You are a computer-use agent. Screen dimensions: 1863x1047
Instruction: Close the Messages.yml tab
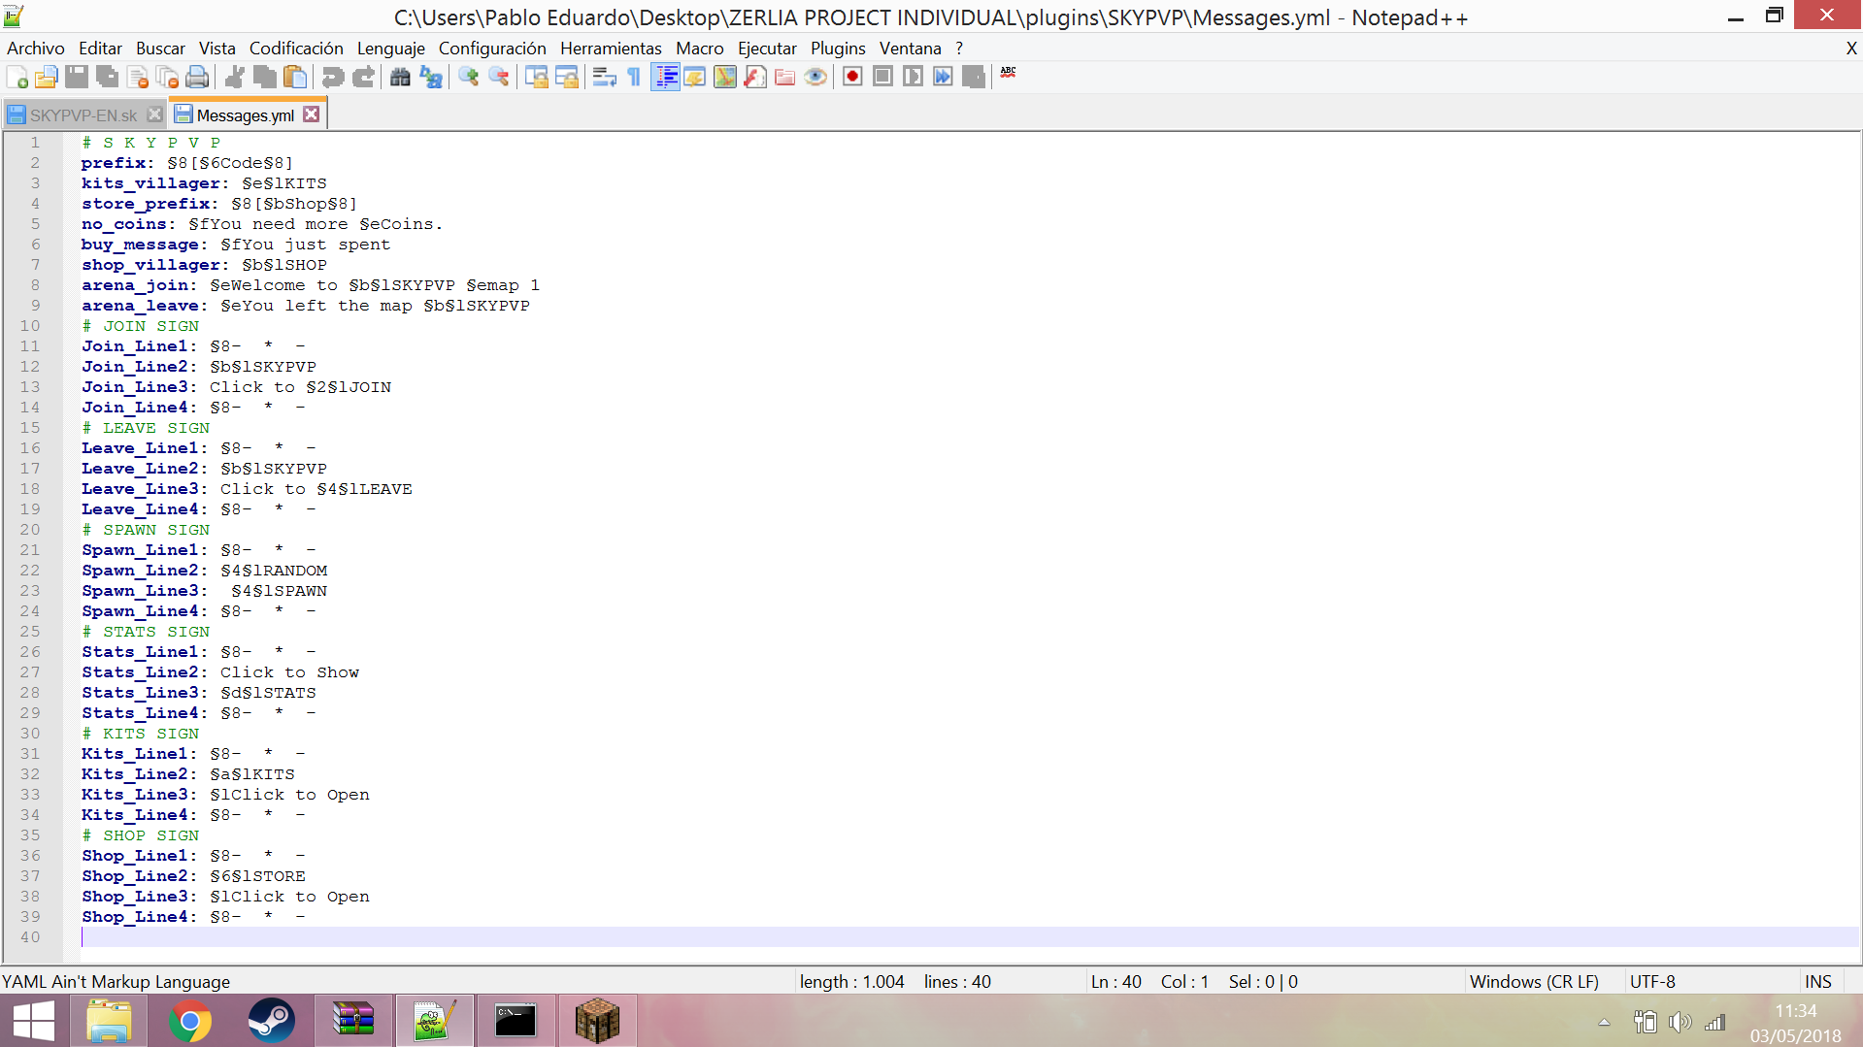(x=311, y=115)
